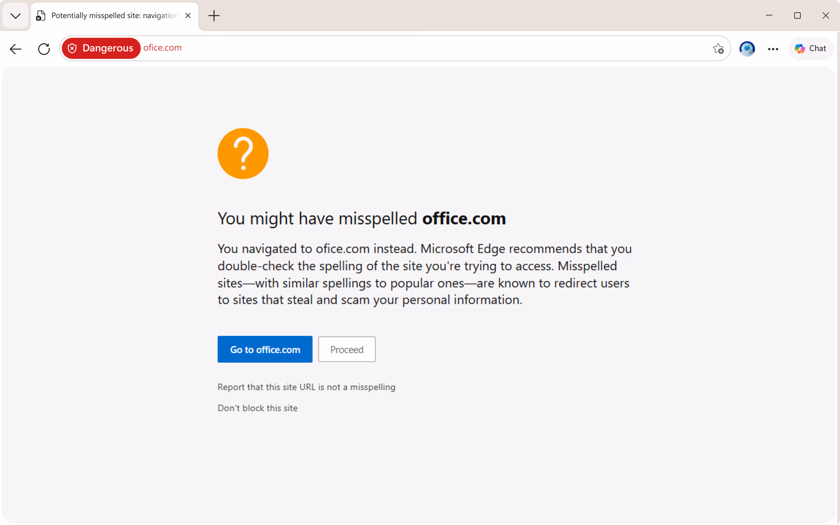This screenshot has width=840, height=525.
Task: Add this page to favorites star icon
Action: pyautogui.click(x=718, y=49)
